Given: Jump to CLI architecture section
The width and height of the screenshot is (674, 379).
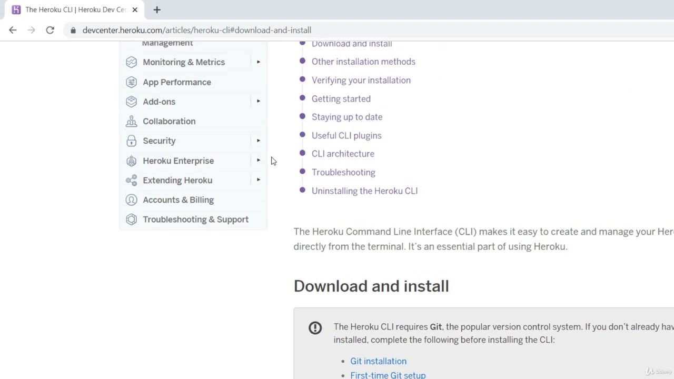Looking at the screenshot, I should (x=343, y=154).
